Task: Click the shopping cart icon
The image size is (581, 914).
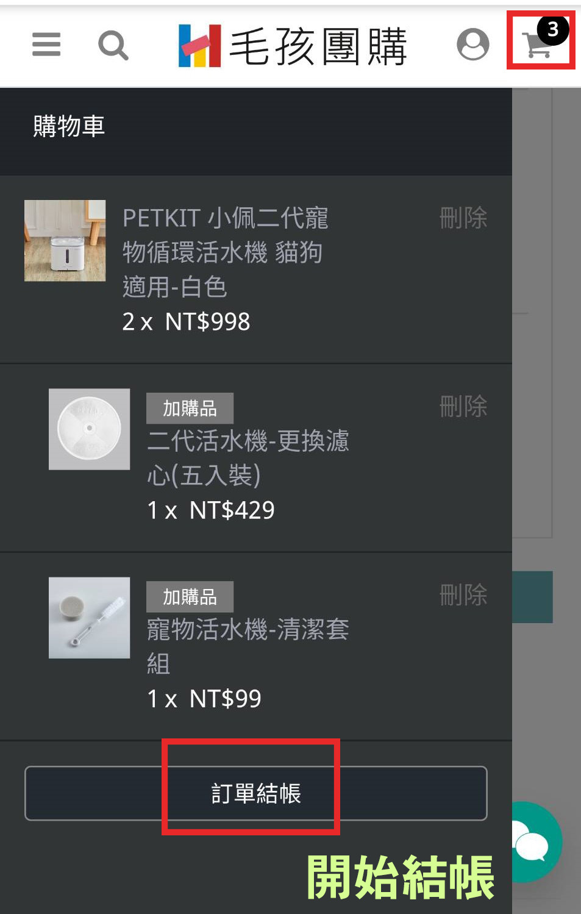Action: click(537, 45)
